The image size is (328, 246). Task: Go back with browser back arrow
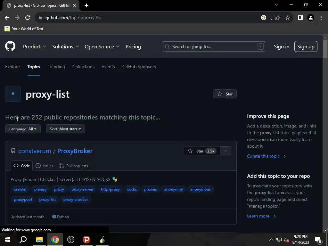[7, 18]
